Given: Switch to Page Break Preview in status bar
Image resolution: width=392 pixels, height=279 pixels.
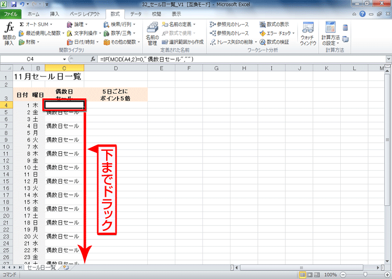Looking at the screenshot, I should point(317,275).
